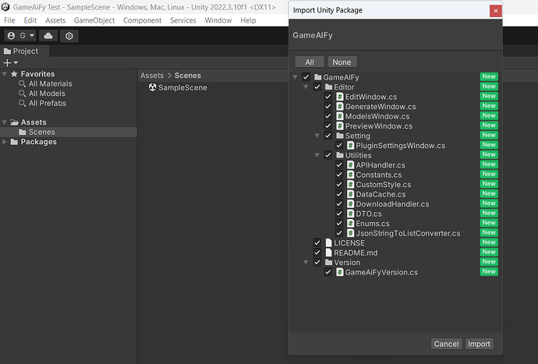
Task: Click the Scenes folder icon in sidebar
Action: click(x=23, y=132)
